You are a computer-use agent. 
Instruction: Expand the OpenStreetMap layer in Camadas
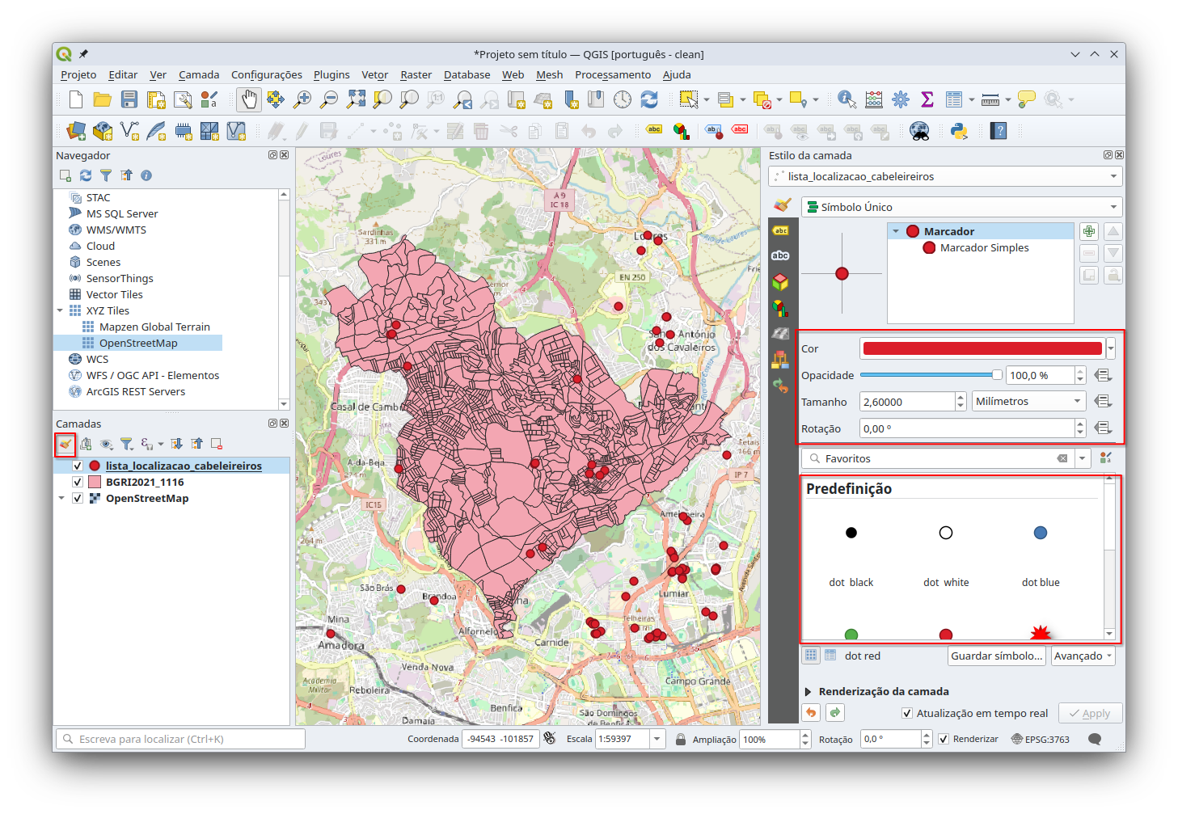[61, 498]
